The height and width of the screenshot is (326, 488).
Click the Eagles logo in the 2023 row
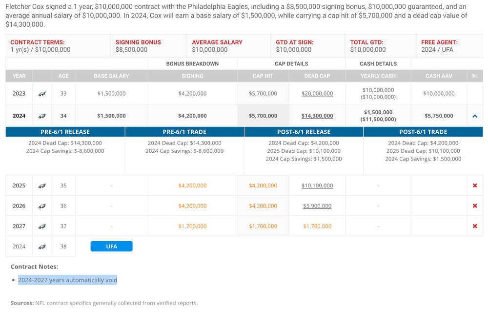pos(42,94)
